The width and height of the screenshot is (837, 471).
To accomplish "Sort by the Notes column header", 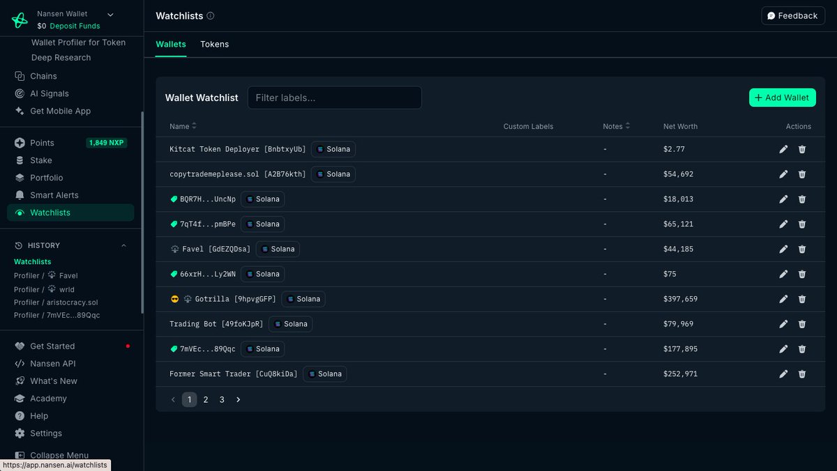I will point(617,126).
